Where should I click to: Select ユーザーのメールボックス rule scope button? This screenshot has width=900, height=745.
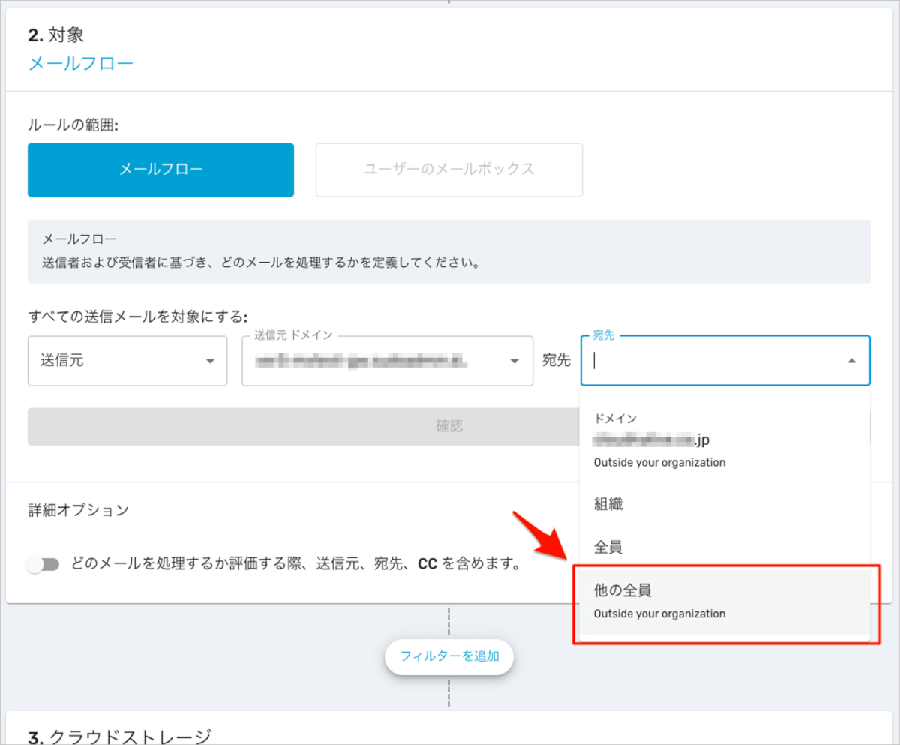point(449,170)
